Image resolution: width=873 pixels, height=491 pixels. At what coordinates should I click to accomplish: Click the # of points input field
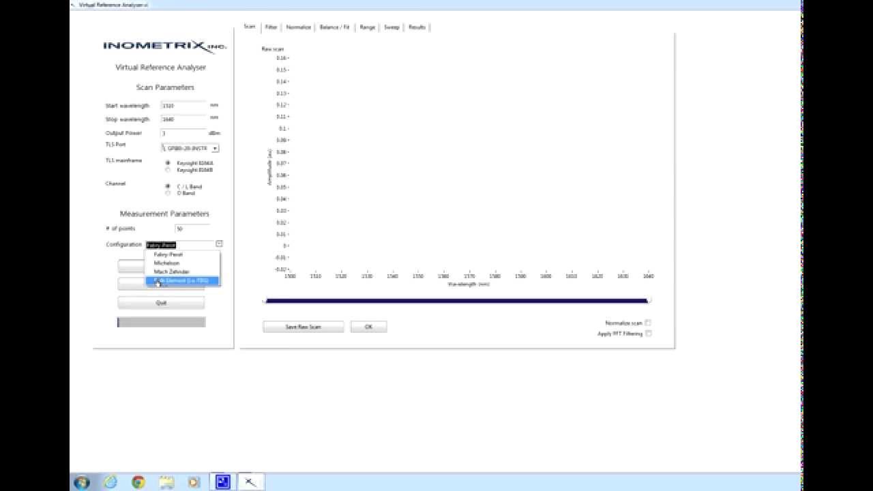[192, 228]
